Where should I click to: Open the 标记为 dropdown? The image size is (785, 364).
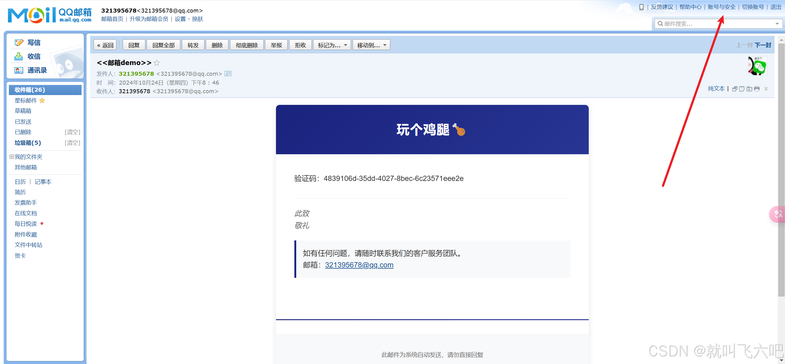point(332,45)
